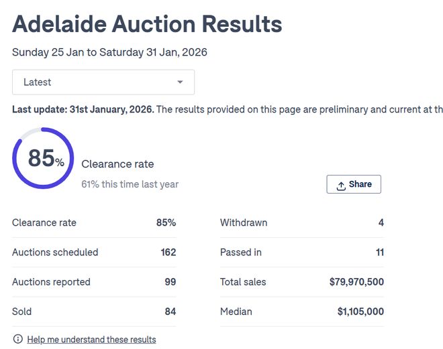Screen dimensions: 443x349
Task: Select the Sunday 25 Jan date range text
Action: [109, 52]
